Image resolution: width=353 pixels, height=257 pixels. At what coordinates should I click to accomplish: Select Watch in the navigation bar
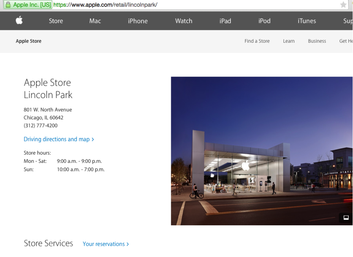coord(183,21)
